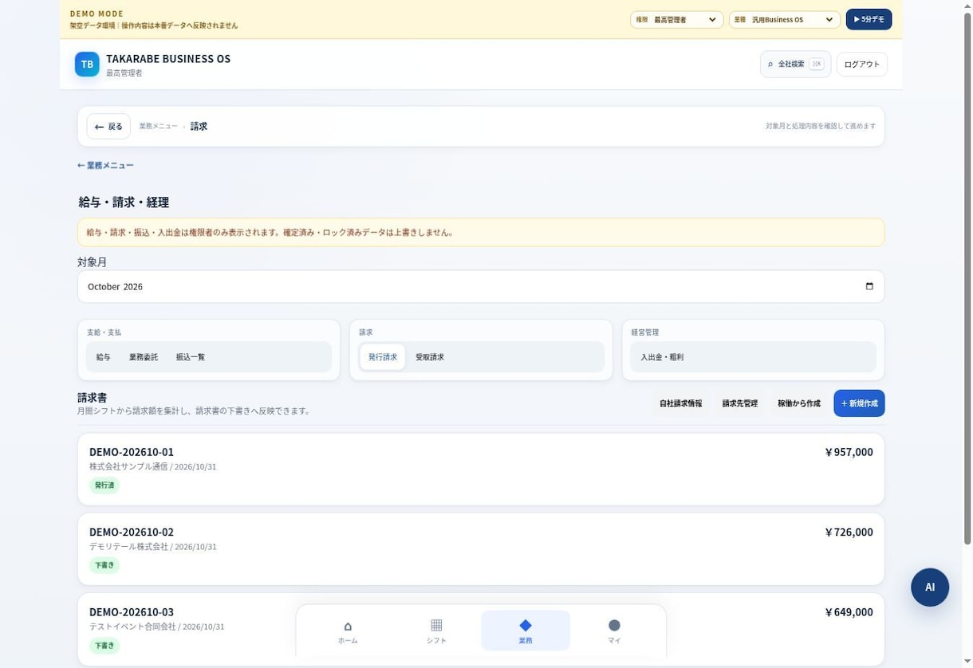Screen dimensions: 973x668
Task: Follow the ← 業務メニュー link
Action: pos(105,165)
